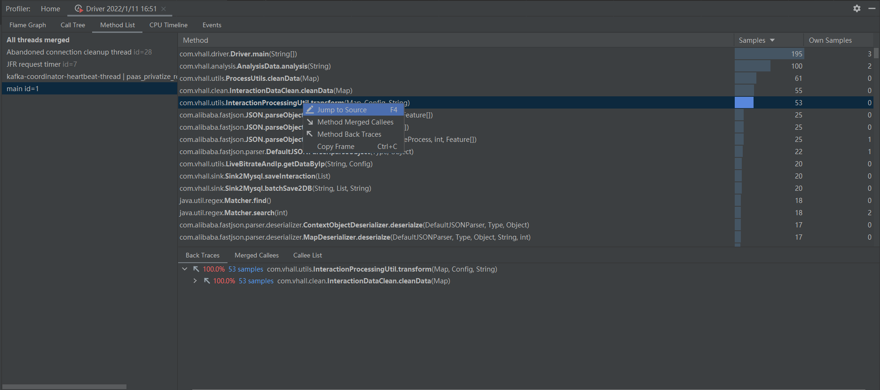Collapse the transform back trace node
Viewport: 880px width, 390px height.
tap(185, 269)
